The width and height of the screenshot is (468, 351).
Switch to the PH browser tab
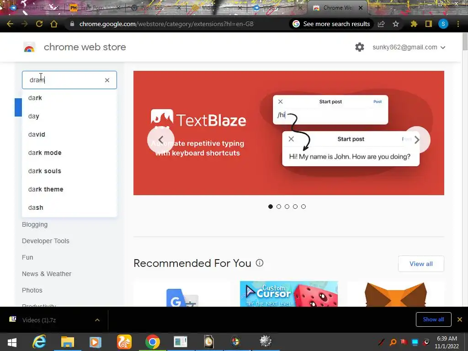[x=94, y=8]
